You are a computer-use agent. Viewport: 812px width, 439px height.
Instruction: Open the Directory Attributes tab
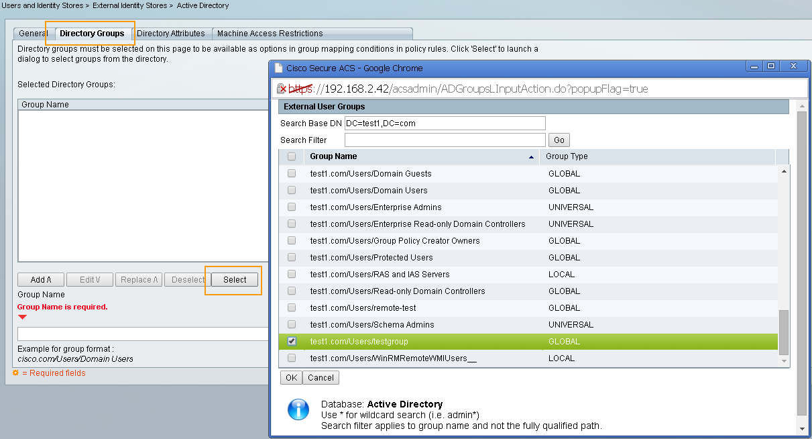click(x=171, y=34)
